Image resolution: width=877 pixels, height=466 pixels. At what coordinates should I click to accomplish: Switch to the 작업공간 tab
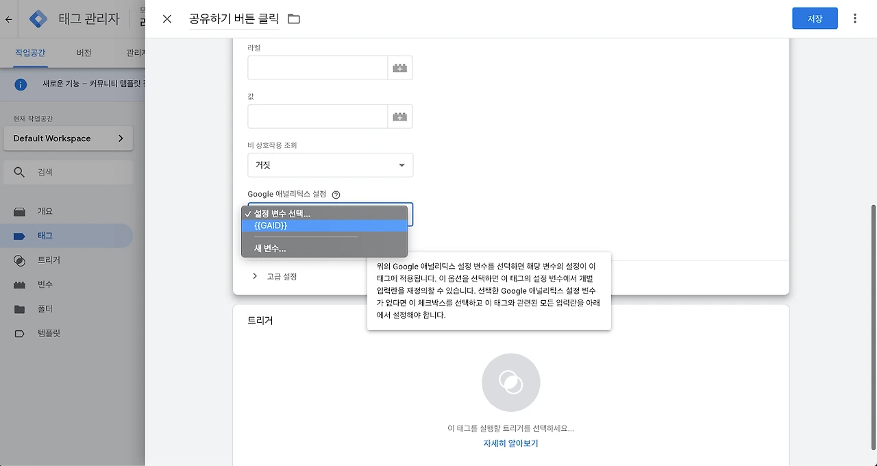(x=31, y=53)
